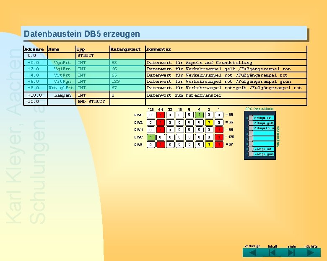Select the VgnFrt name cell
The width and height of the screenshot is (327, 261).
click(62, 62)
